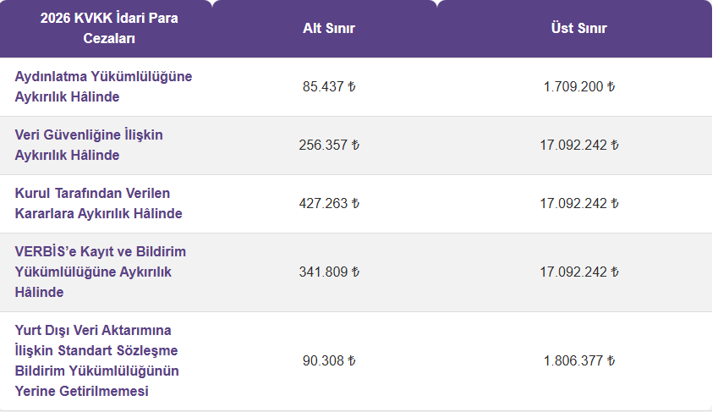Click the 256.357 ₺ lower limit value
The width and height of the screenshot is (718, 412).
coord(328,146)
